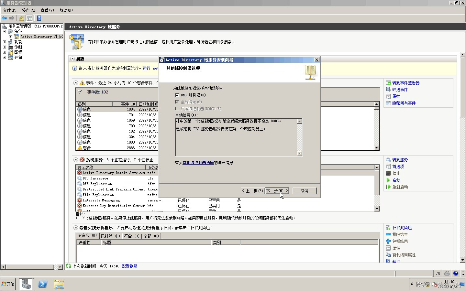Collapse the 系统服务 section
Viewport: 466px width, 291px height.
[76, 160]
